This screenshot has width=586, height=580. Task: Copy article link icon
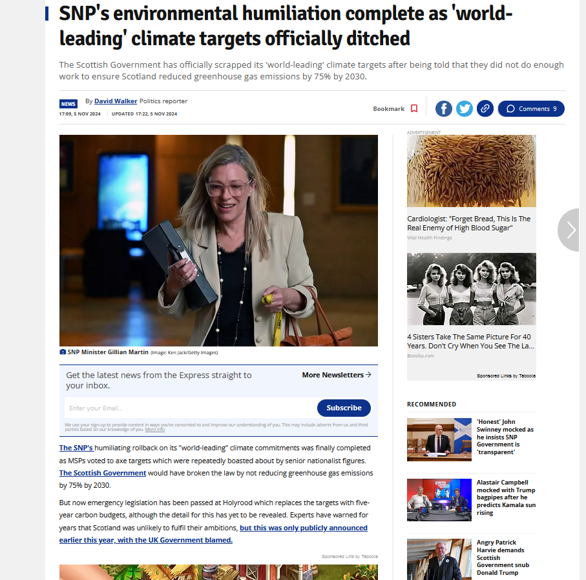click(485, 108)
